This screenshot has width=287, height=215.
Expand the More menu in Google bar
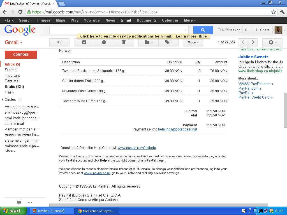click(190, 20)
